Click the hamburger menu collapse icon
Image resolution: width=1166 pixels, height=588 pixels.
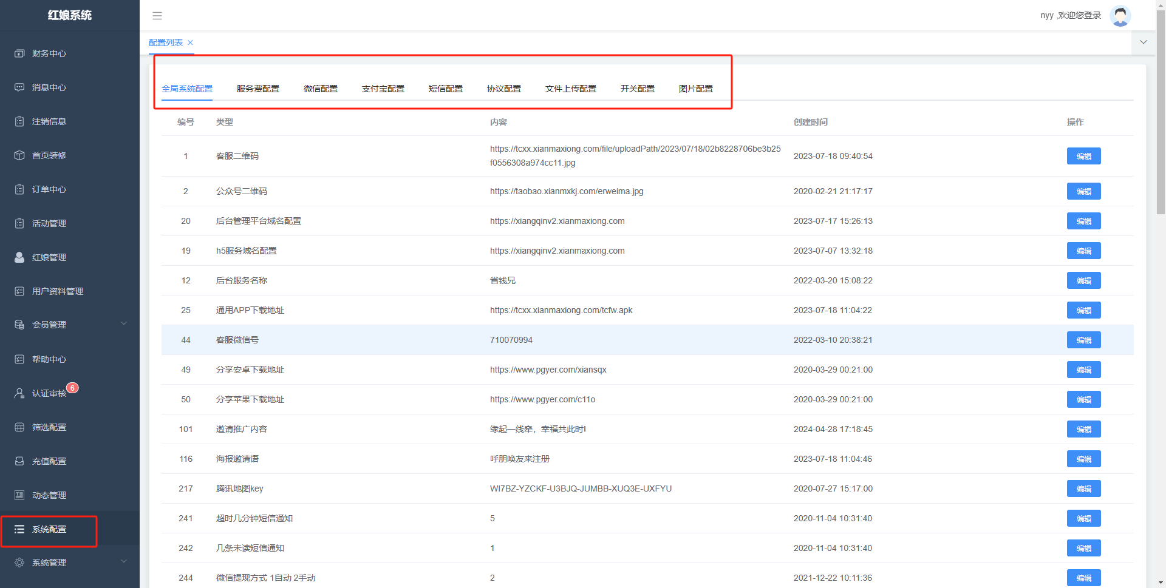pyautogui.click(x=157, y=16)
